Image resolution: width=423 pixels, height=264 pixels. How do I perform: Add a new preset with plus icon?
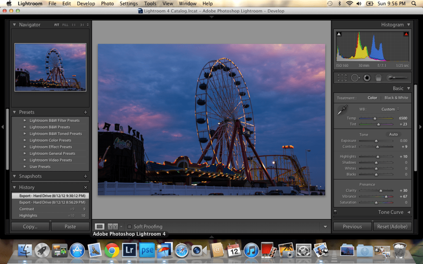pos(85,112)
